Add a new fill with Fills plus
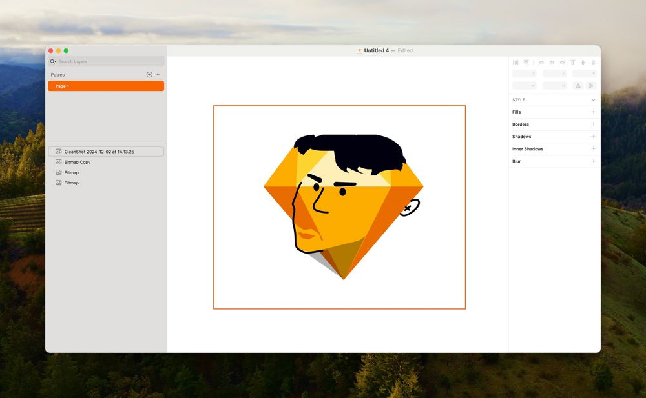Viewport: 646px width, 398px height. [593, 112]
